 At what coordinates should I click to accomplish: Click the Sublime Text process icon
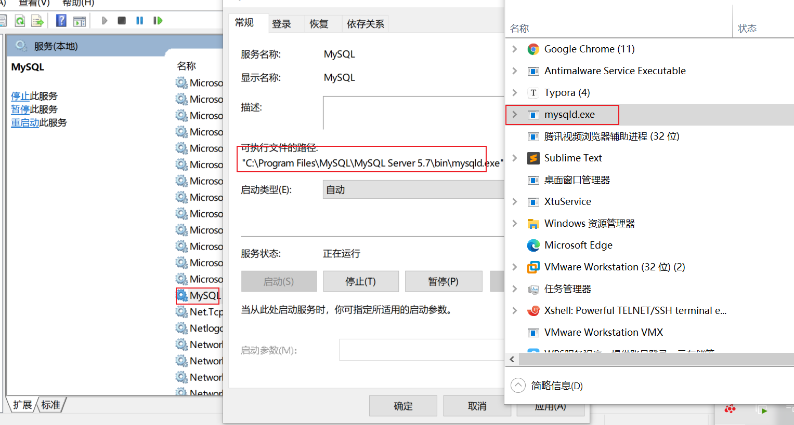click(533, 158)
